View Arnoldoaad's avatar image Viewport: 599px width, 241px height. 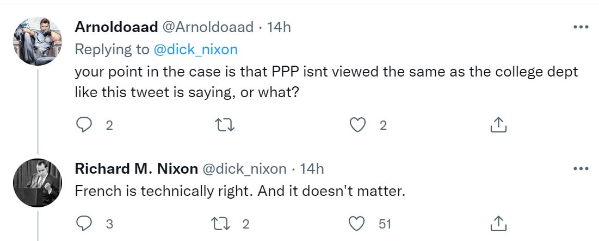[38, 41]
